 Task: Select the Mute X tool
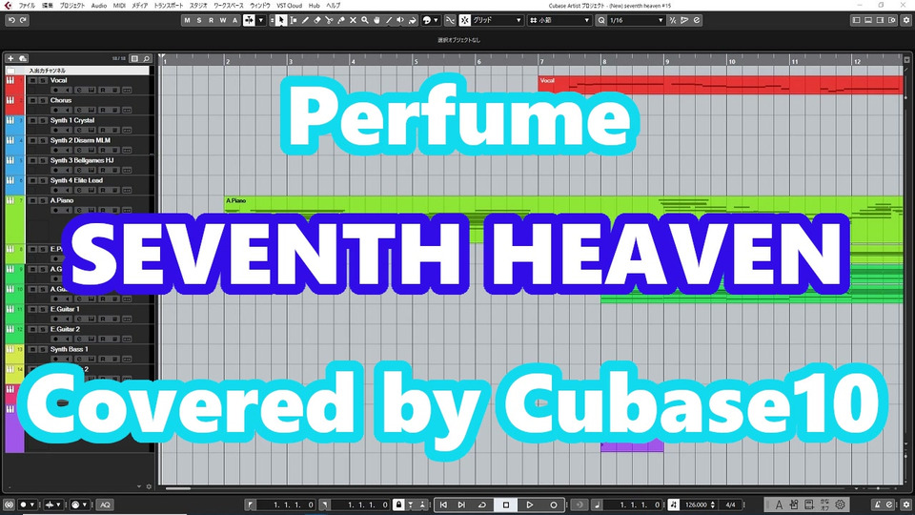(x=353, y=20)
